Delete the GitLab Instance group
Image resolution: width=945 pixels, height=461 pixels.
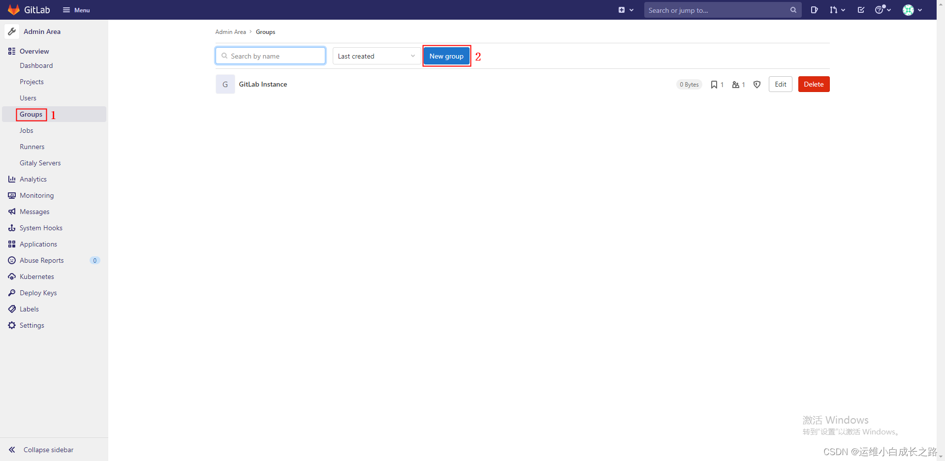click(814, 84)
